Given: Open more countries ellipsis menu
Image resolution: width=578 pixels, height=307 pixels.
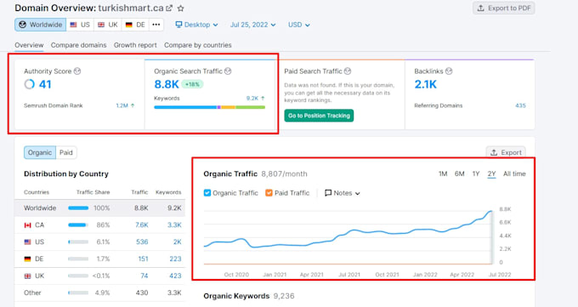Looking at the screenshot, I should (156, 25).
